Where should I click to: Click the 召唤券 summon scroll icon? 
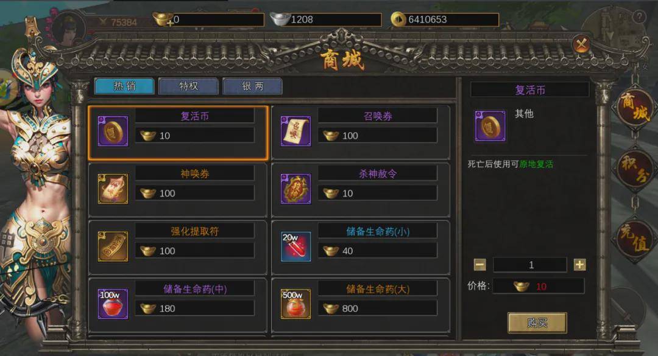tap(296, 131)
